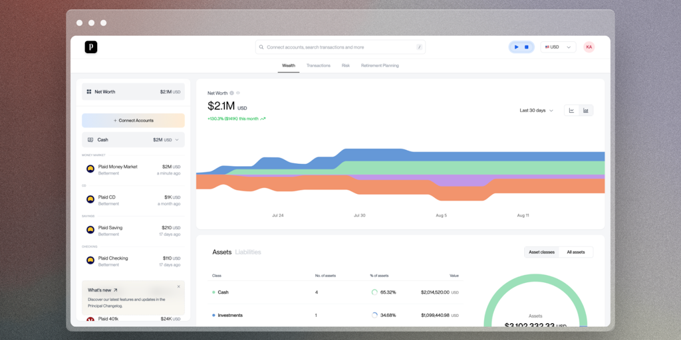Click the Plaid CD Betterment icon
681x340 pixels.
(90, 199)
